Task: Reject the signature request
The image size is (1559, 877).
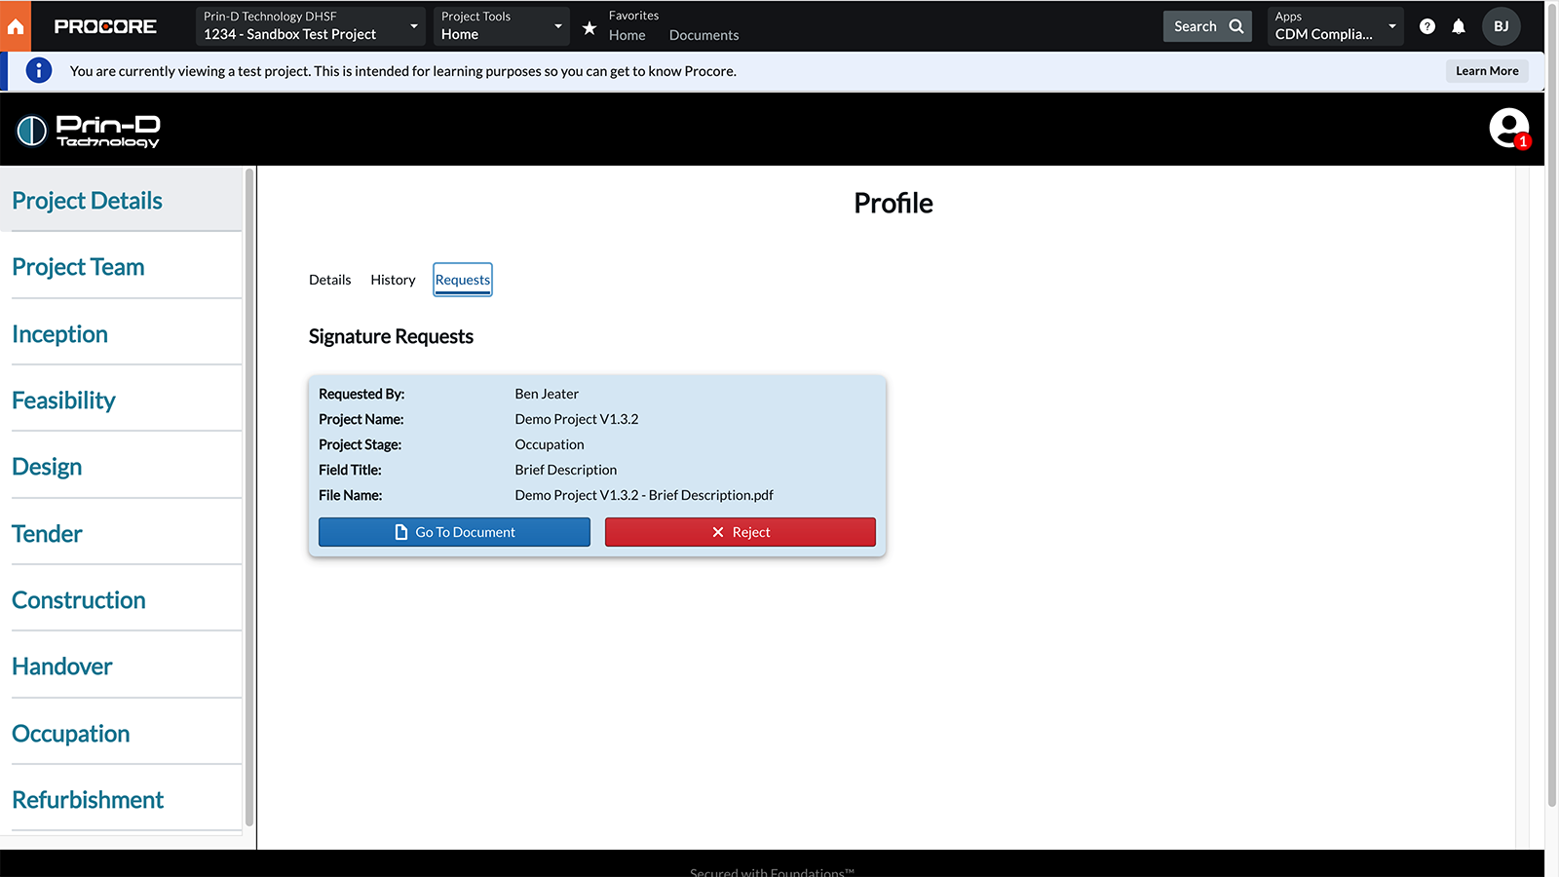Action: 740,532
